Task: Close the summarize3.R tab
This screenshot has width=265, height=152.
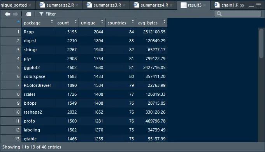Action: pos(124,5)
